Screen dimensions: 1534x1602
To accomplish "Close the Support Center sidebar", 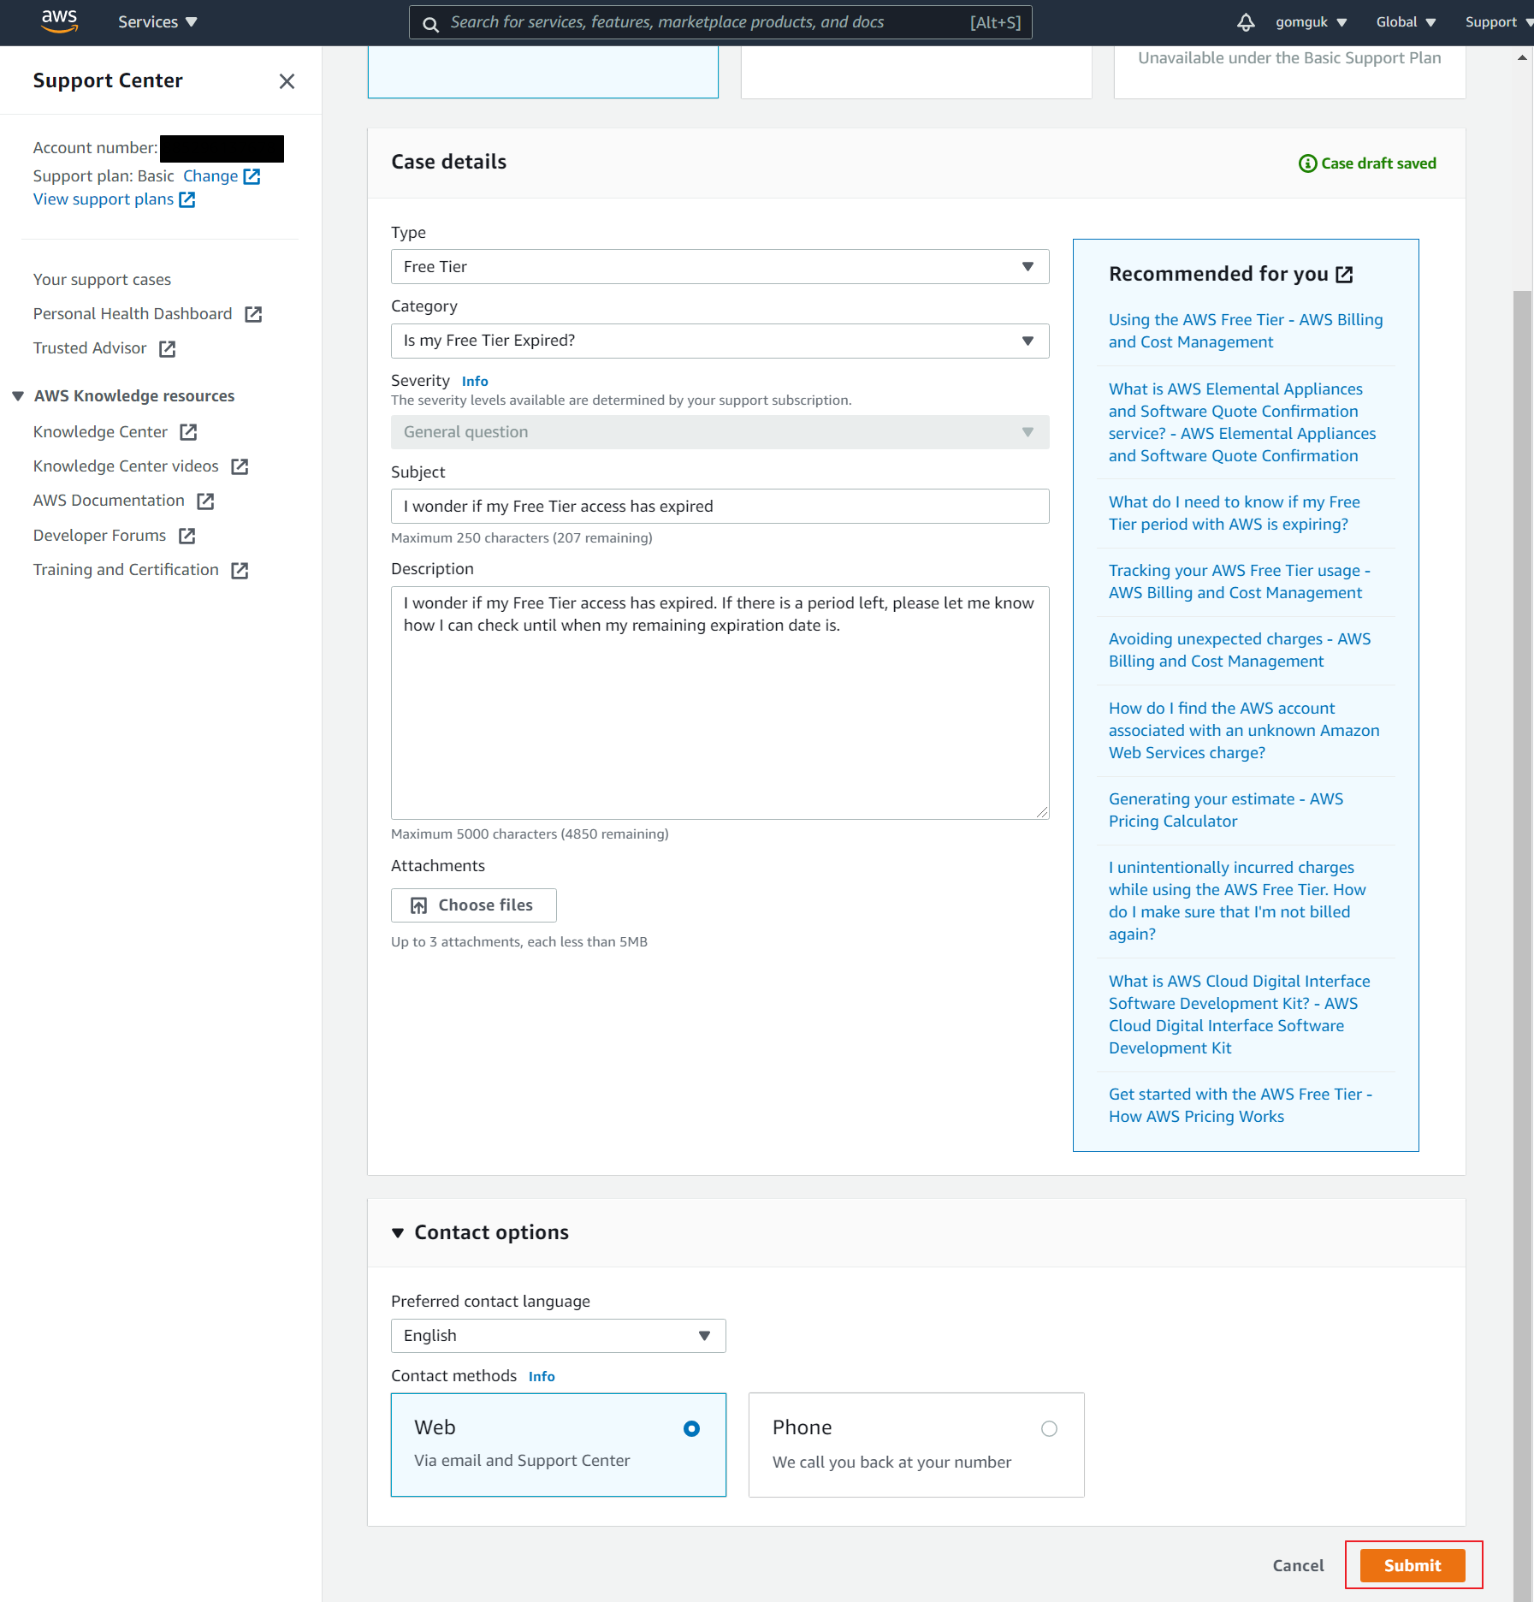I will pyautogui.click(x=287, y=81).
